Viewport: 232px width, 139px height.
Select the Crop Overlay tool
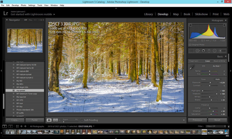coord(192,51)
